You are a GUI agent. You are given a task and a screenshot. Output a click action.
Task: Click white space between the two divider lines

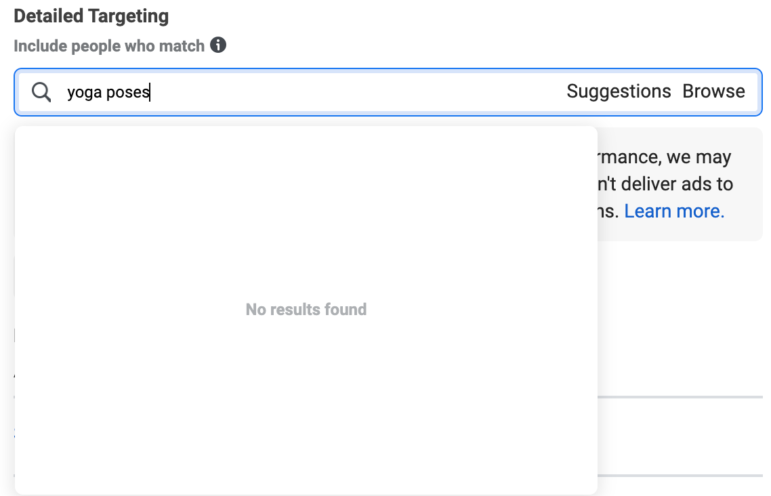[x=680, y=436]
